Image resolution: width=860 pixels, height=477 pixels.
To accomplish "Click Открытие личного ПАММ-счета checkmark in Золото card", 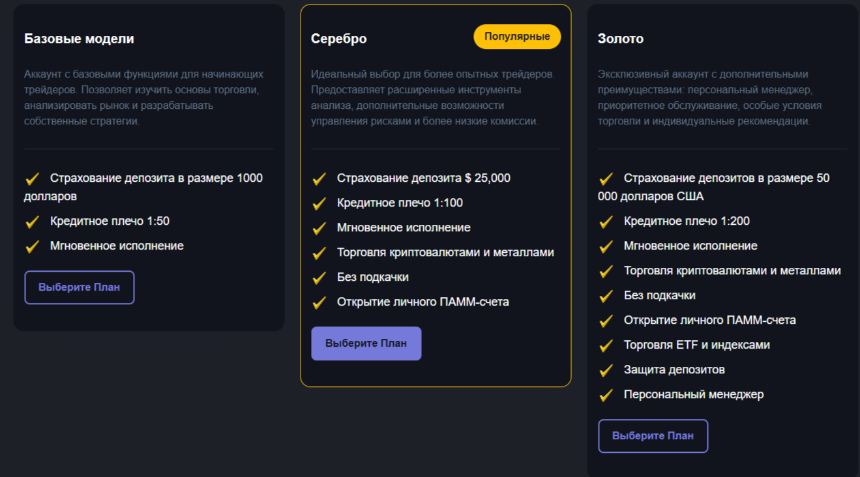I will coord(606,321).
